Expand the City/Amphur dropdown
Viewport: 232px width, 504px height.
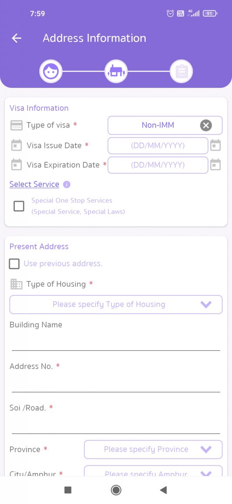(x=153, y=471)
